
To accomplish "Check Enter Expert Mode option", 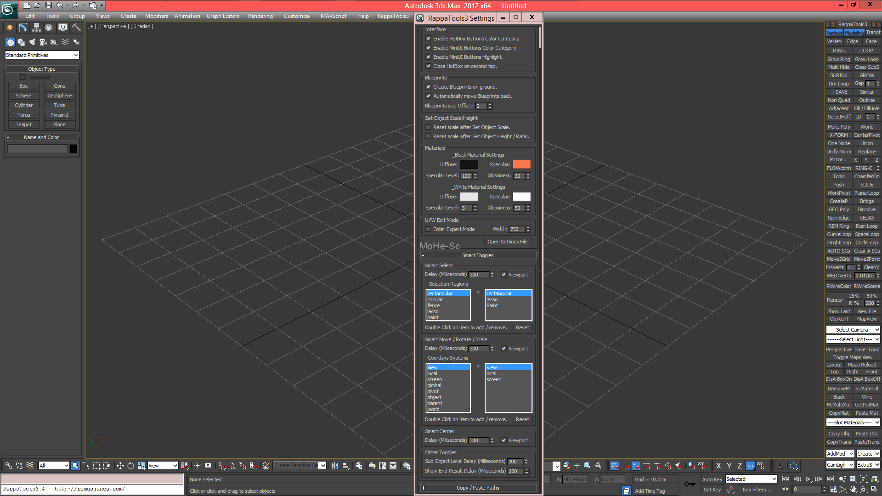I will [x=428, y=229].
